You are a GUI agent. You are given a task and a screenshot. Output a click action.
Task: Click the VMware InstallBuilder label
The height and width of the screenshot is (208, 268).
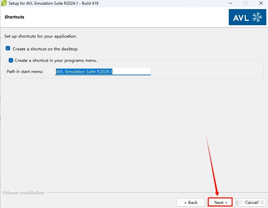24,193
